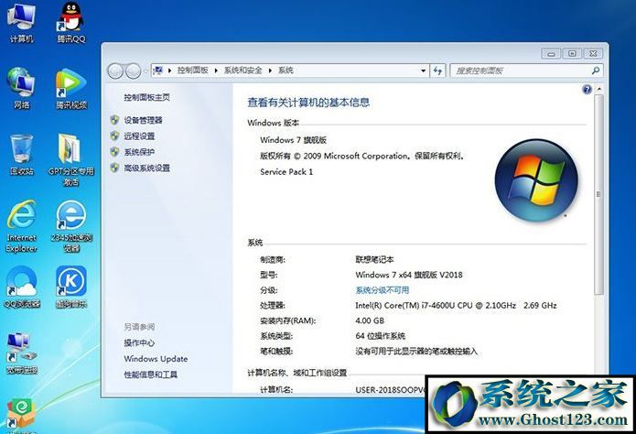The width and height of the screenshot is (636, 434).
Task: Open 远程设置 link
Action: click(139, 136)
